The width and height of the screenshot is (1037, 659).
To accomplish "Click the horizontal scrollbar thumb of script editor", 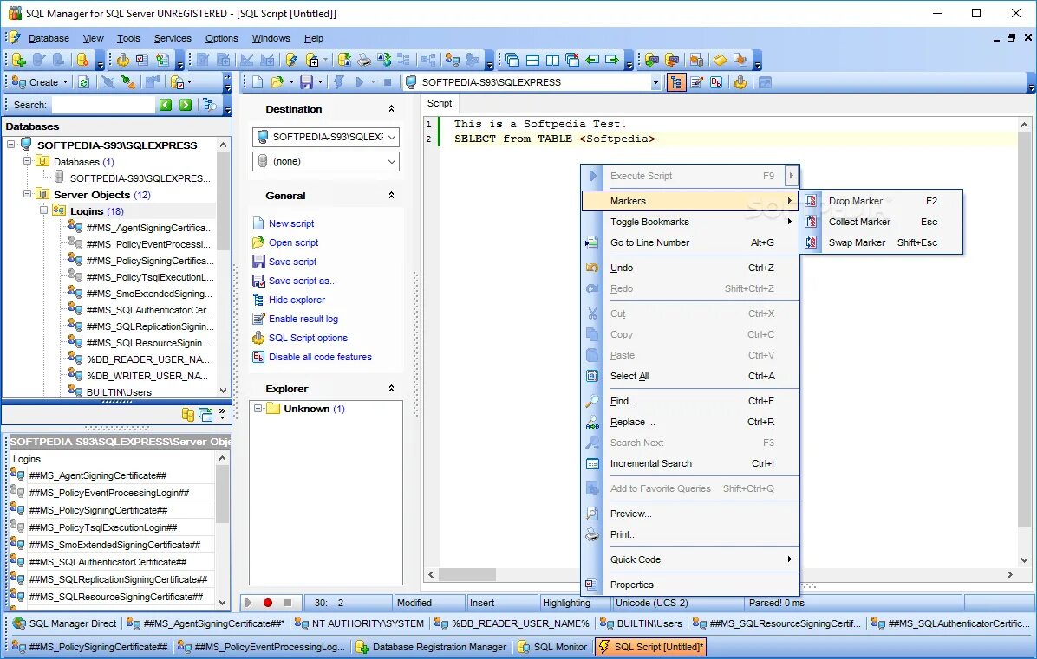I will click(467, 574).
